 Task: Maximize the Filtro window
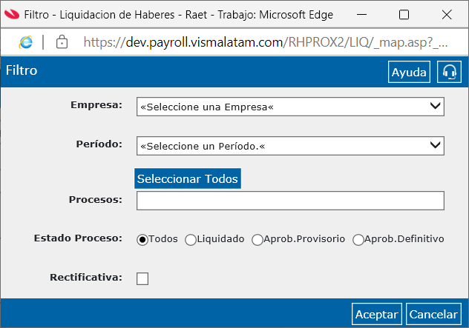click(x=404, y=14)
